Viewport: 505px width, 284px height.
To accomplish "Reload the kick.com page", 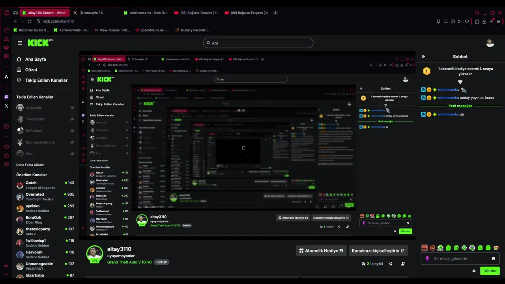I will tap(30, 21).
